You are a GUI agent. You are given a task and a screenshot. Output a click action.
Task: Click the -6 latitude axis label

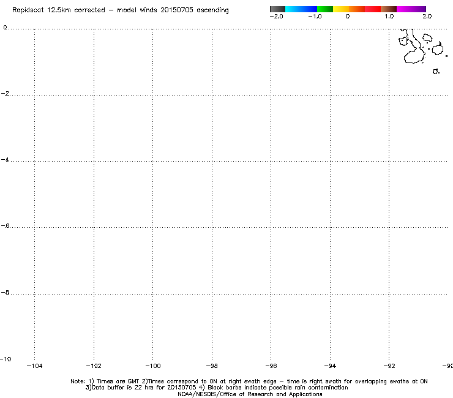[x=5, y=226]
